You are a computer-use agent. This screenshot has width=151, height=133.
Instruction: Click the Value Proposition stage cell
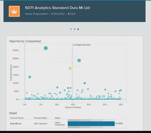(x=60, y=124)
